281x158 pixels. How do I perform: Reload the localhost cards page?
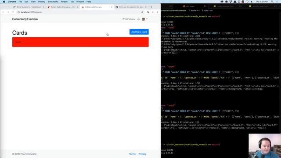(13, 12)
